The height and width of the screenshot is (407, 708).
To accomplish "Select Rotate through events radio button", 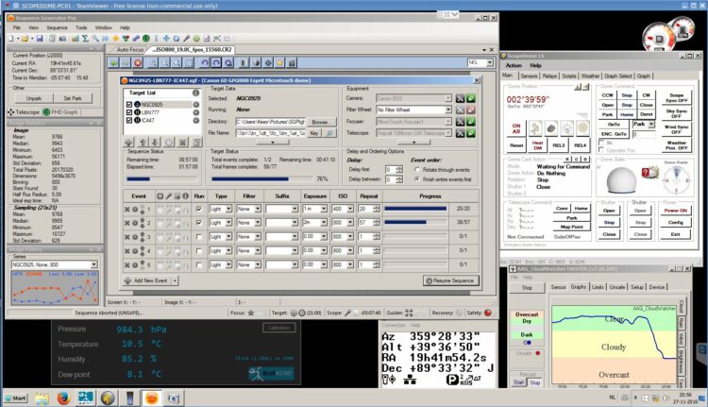I will pos(417,170).
